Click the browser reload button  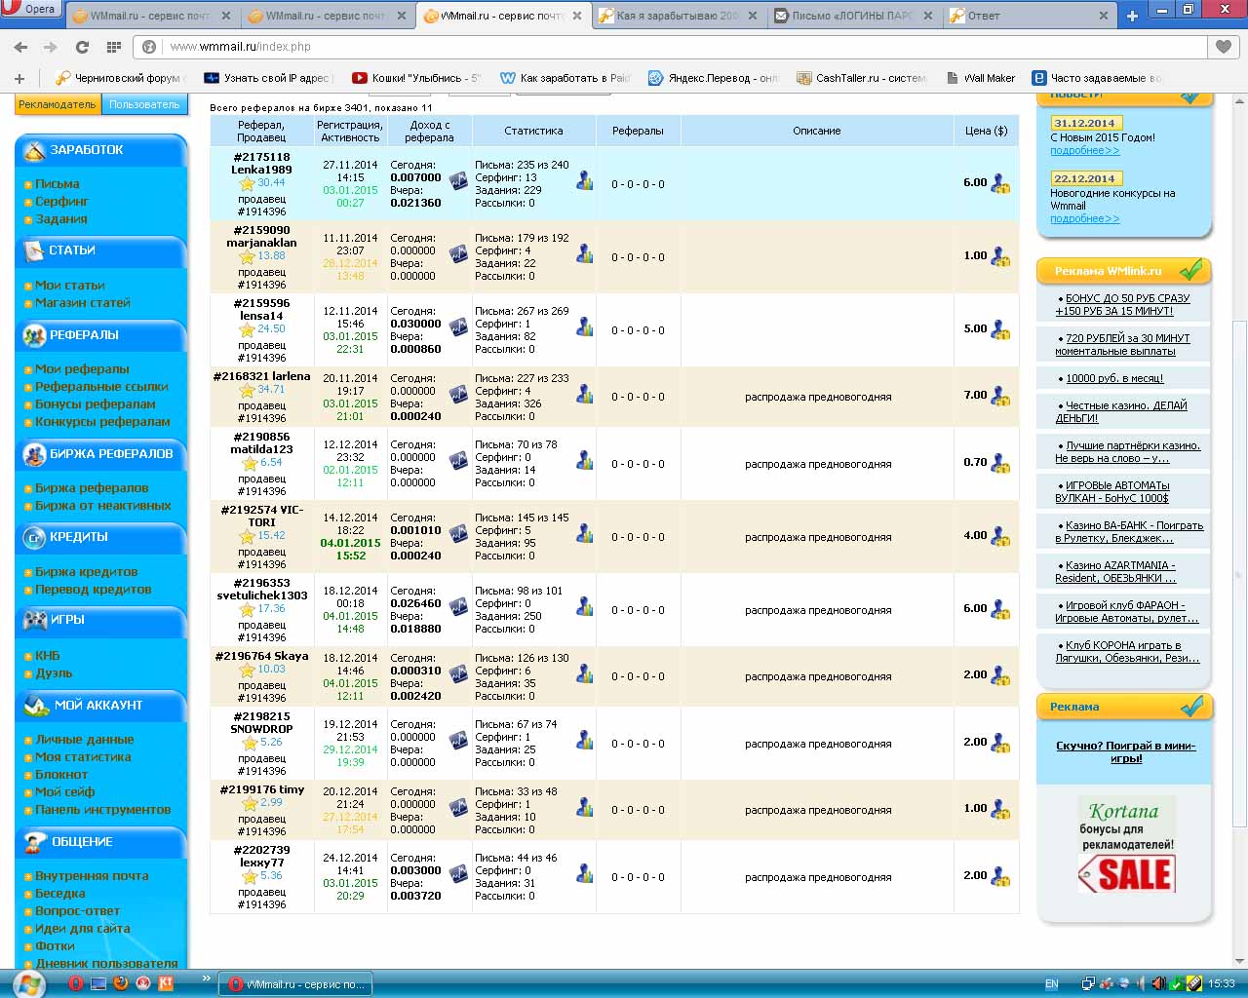coord(82,47)
